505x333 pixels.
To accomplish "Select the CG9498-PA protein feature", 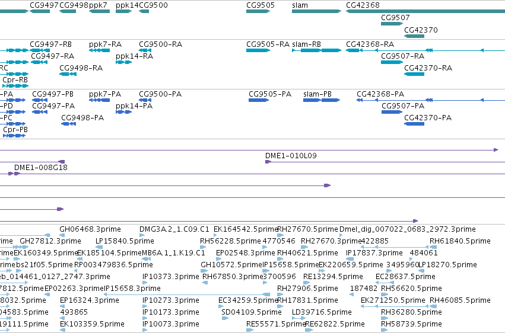I will 69,124.
